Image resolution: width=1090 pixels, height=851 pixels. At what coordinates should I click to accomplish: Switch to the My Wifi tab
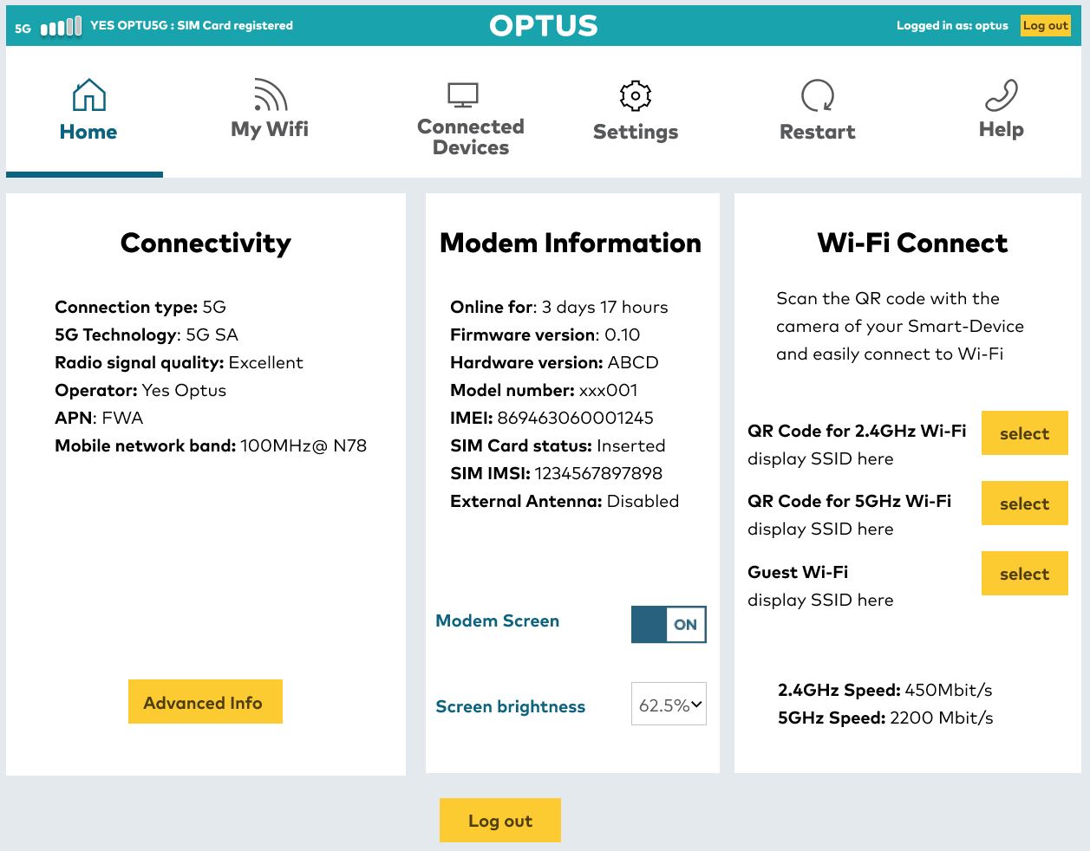pyautogui.click(x=270, y=129)
